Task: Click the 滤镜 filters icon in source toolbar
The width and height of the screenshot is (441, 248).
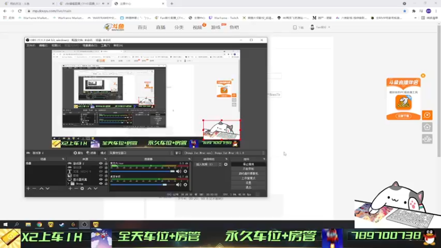Action: click(x=91, y=153)
